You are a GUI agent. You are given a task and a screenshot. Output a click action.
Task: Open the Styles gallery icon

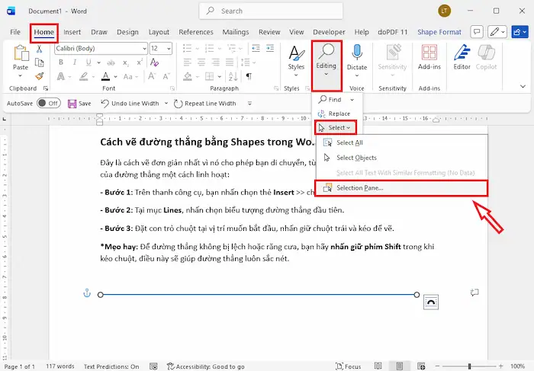coord(296,56)
